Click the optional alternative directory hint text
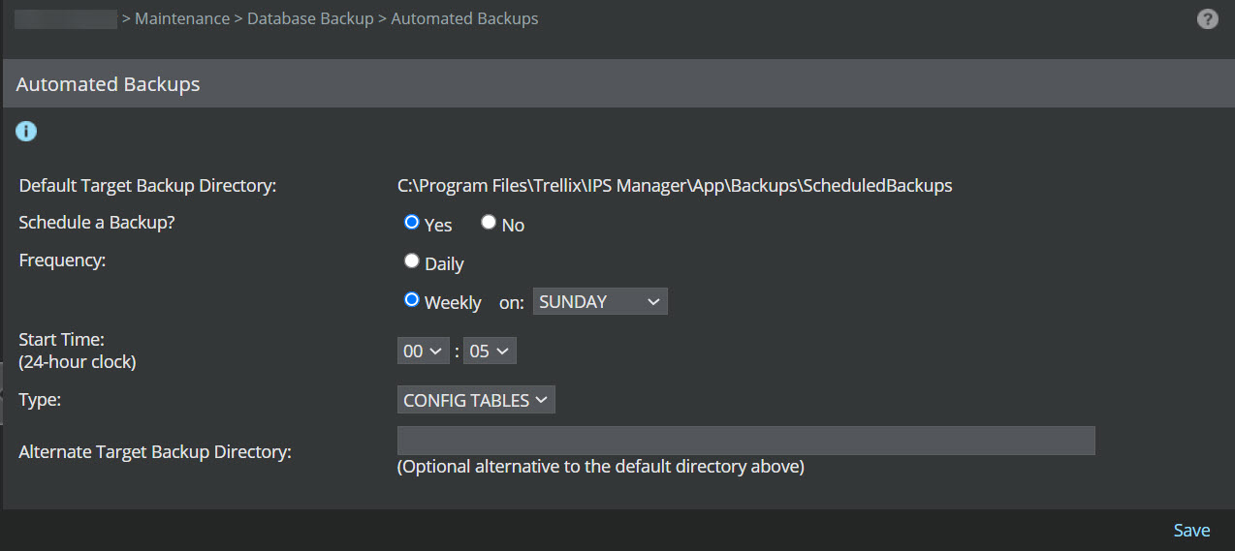The image size is (1235, 551). (601, 466)
